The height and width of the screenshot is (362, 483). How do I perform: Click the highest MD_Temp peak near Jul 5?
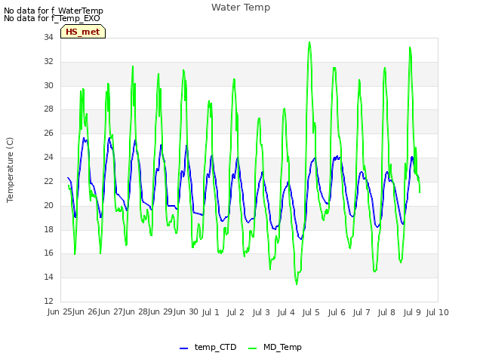(x=309, y=42)
